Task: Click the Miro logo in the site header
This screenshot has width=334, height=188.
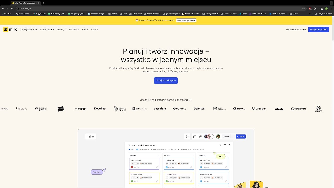Action: pyautogui.click(x=10, y=30)
